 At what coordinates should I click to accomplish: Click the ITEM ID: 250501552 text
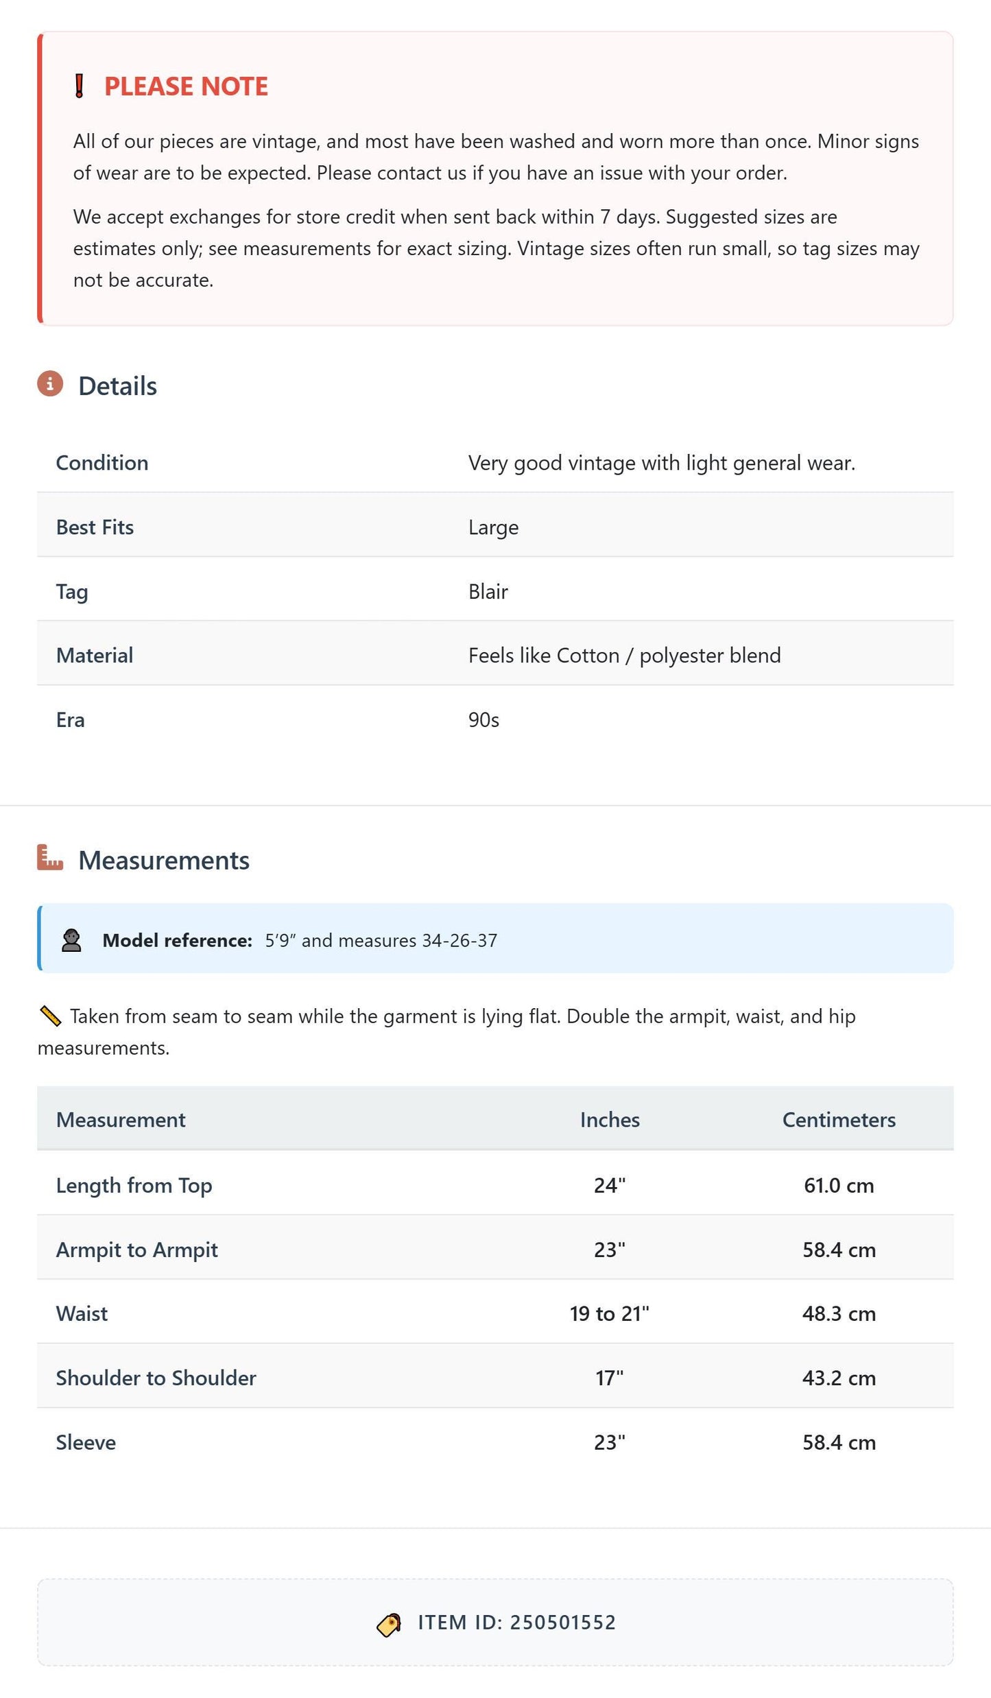pos(517,1623)
